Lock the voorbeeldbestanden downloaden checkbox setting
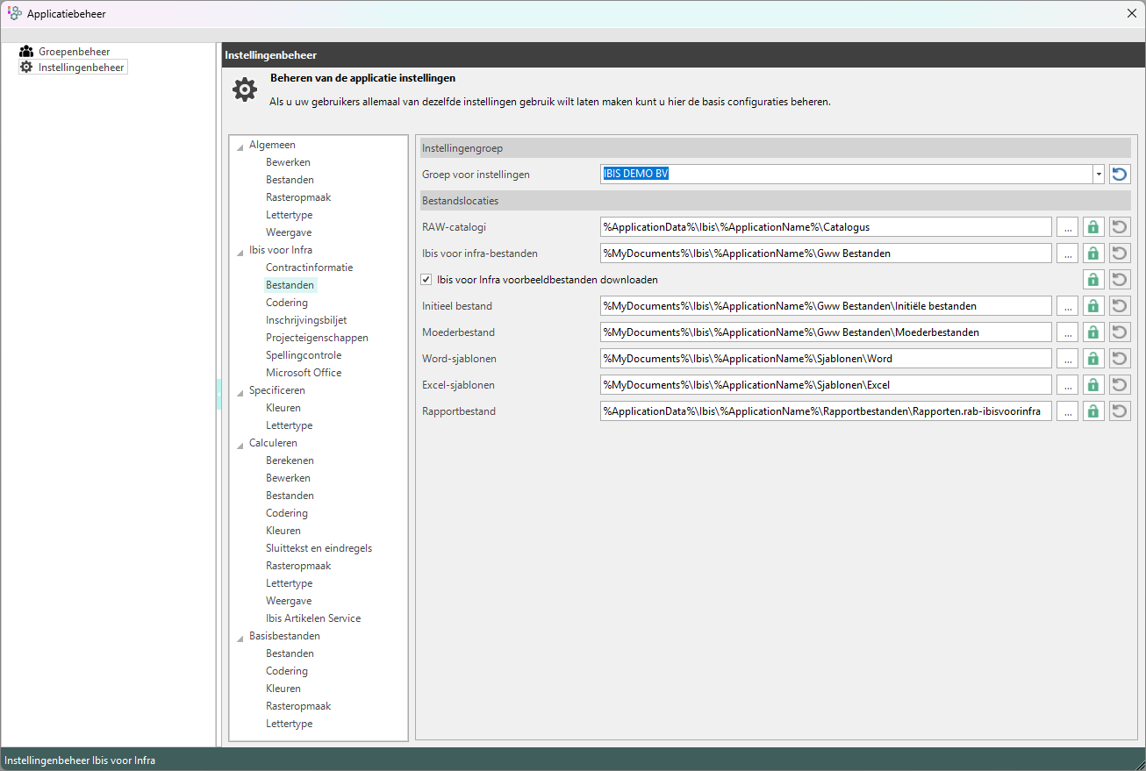 coord(1092,280)
